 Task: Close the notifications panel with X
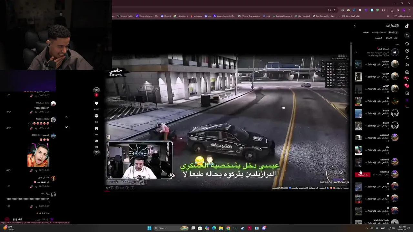point(355,25)
